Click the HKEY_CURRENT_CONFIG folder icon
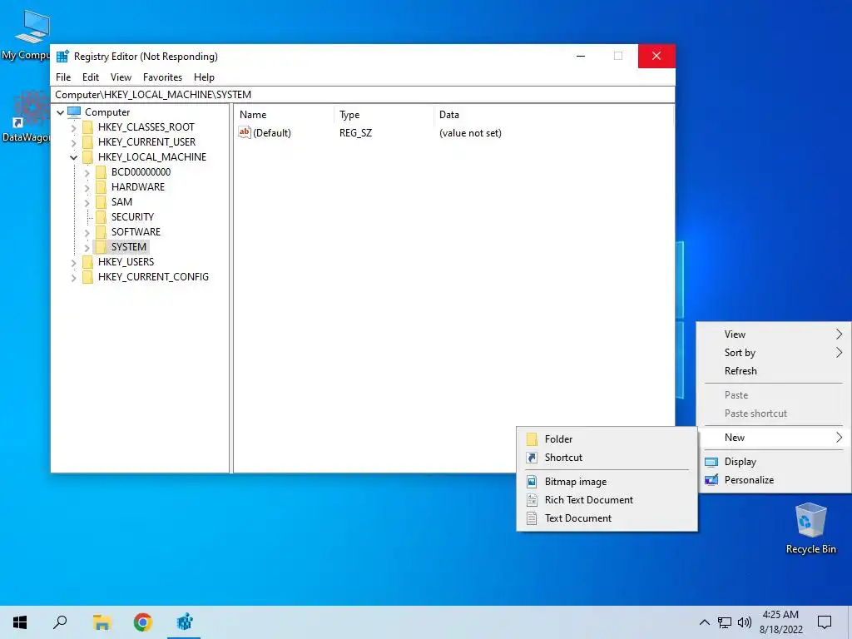 pyautogui.click(x=87, y=277)
